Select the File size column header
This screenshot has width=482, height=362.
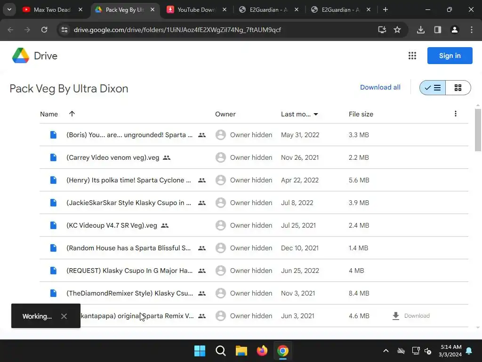361,114
